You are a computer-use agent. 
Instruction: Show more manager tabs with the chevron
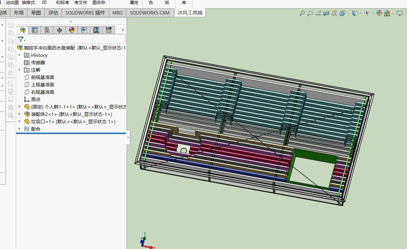tap(123, 30)
